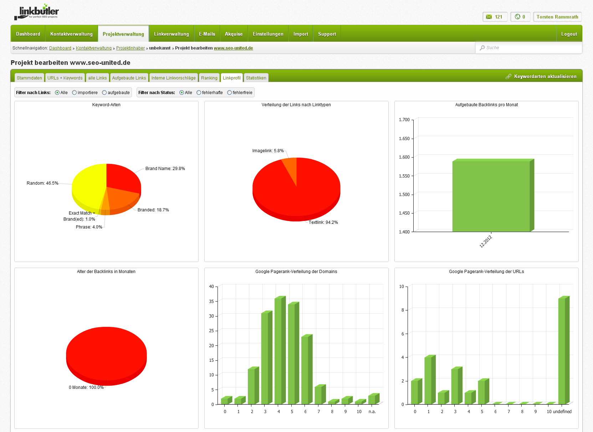
Task: Switch to the URLs + Keywords tab
Action: (x=65, y=78)
